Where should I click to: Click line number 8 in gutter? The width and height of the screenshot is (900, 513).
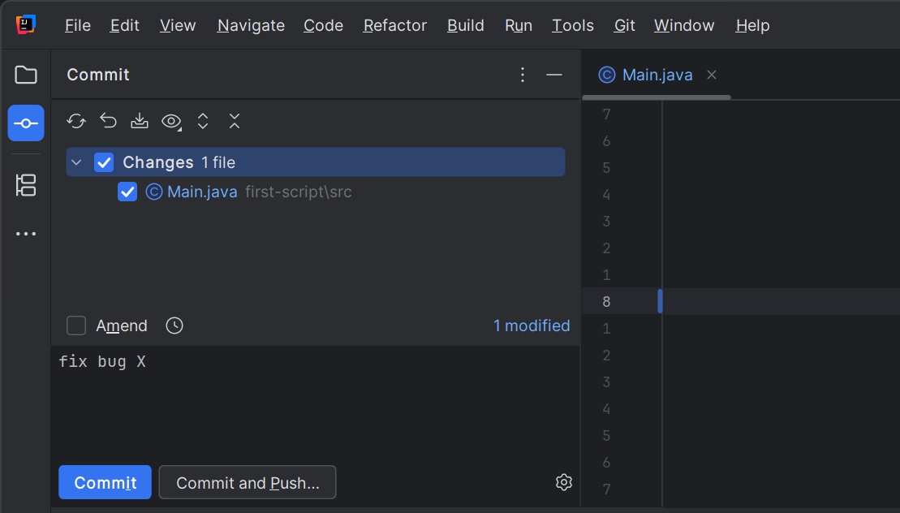606,301
